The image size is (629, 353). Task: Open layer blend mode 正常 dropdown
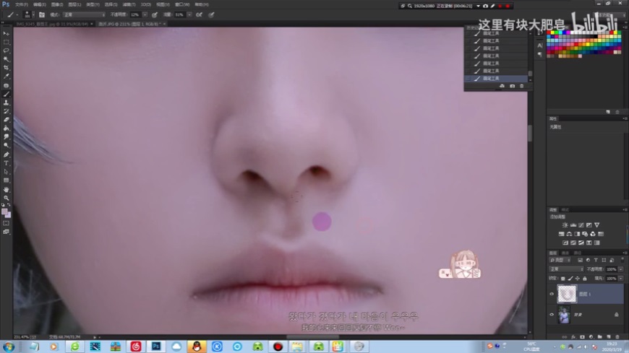point(566,269)
